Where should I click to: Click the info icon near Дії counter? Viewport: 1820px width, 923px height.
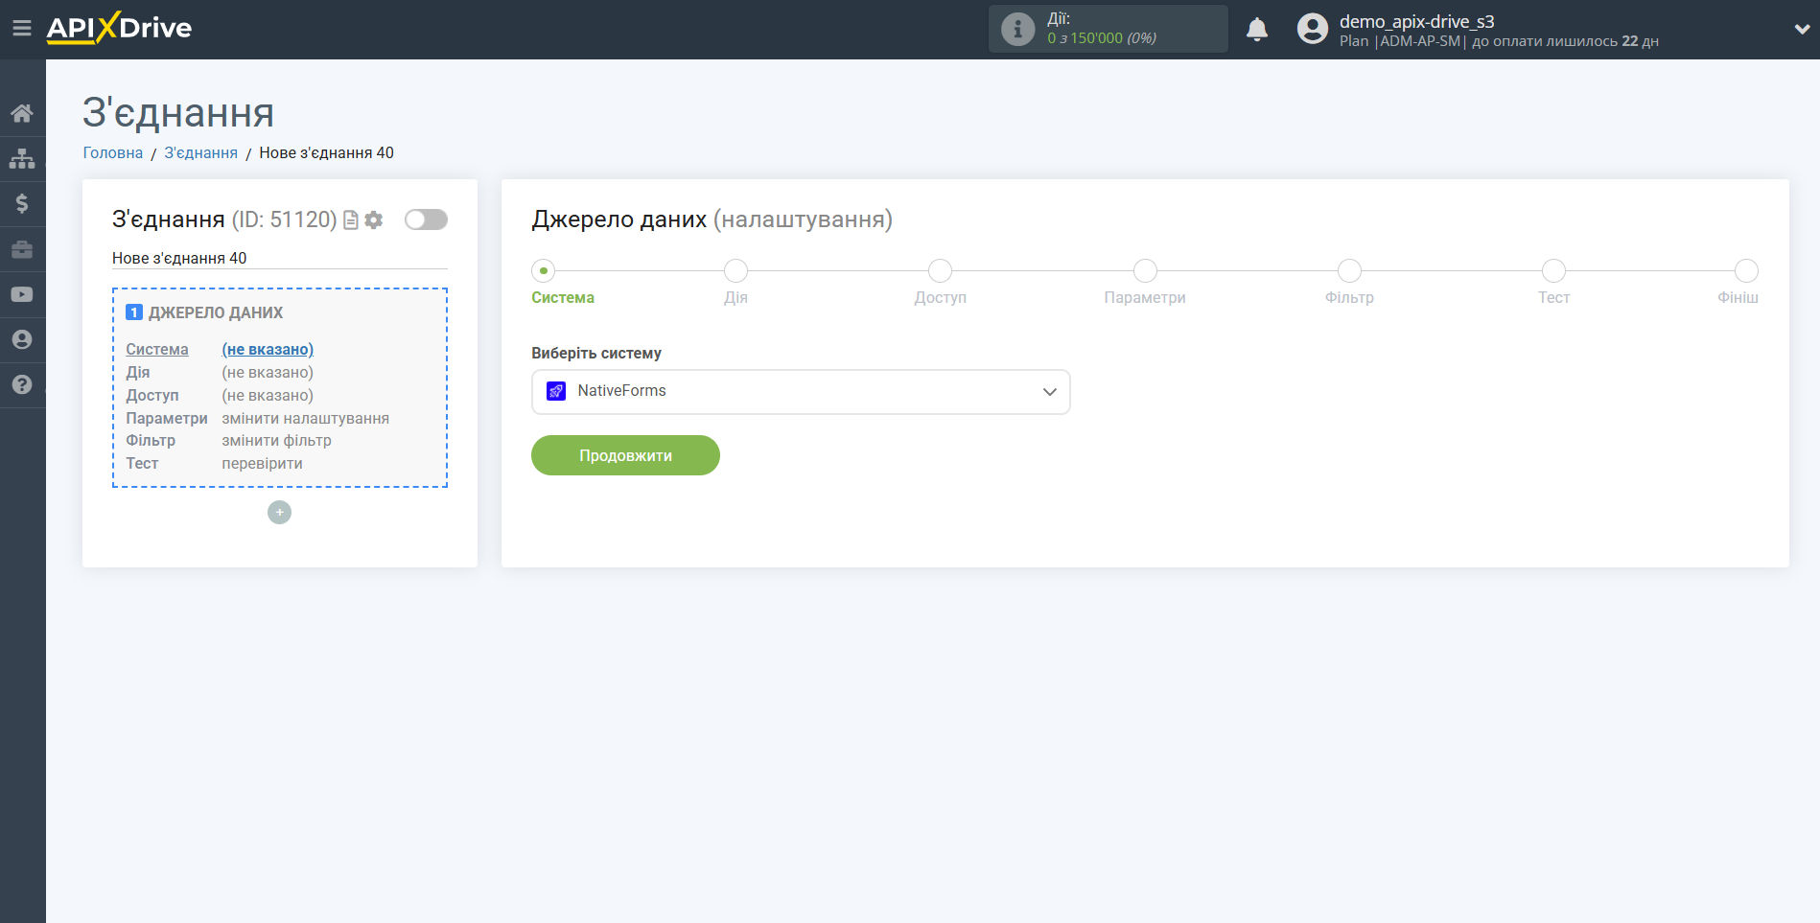1017,29
